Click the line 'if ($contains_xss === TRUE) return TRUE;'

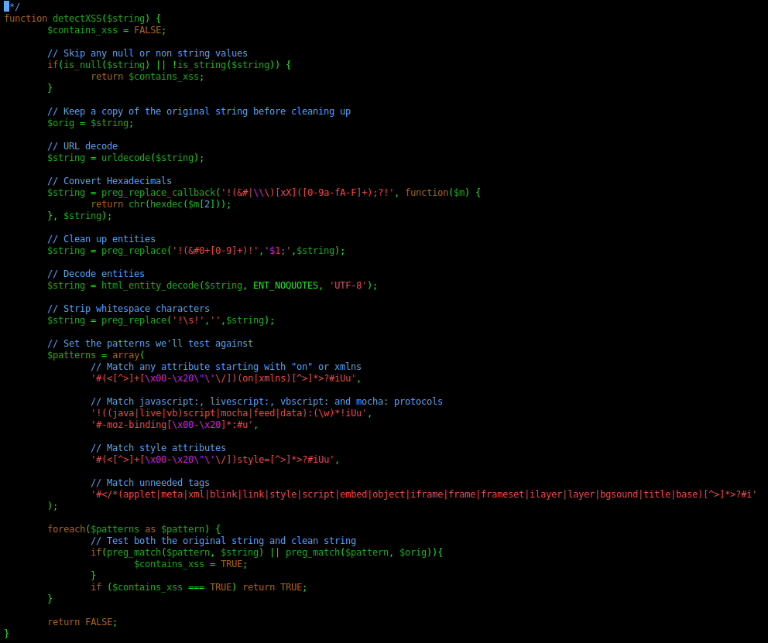point(199,587)
